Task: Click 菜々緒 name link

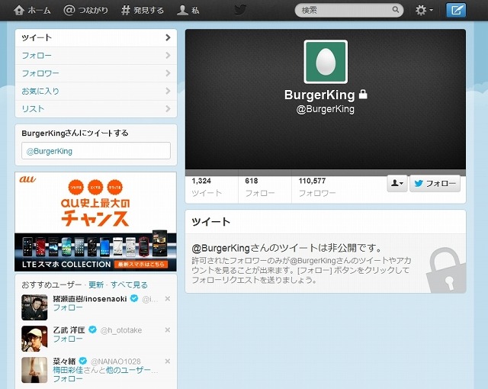Action: click(x=64, y=361)
